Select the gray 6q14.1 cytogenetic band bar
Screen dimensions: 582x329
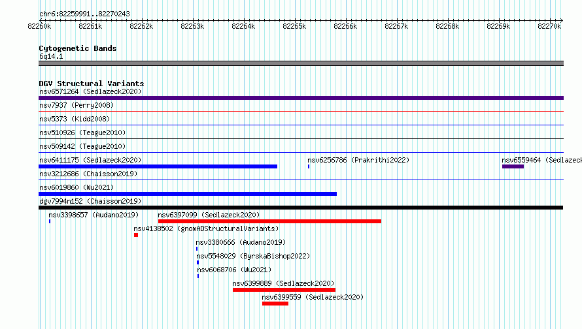click(x=301, y=63)
